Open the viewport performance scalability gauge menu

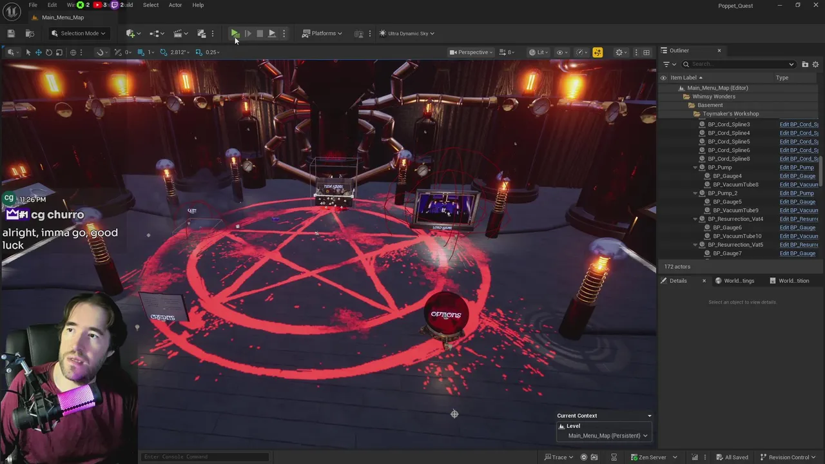tap(582, 52)
